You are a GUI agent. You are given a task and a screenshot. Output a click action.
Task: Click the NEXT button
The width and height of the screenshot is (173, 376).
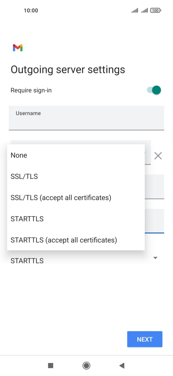[145, 339]
